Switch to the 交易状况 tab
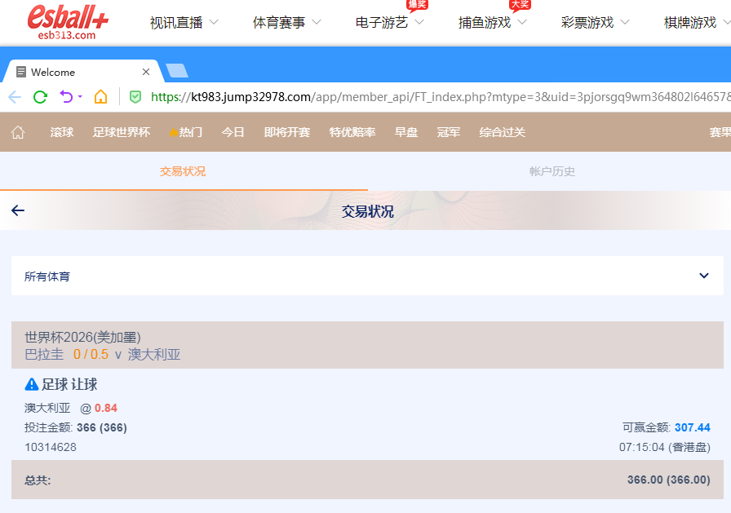 coord(183,171)
